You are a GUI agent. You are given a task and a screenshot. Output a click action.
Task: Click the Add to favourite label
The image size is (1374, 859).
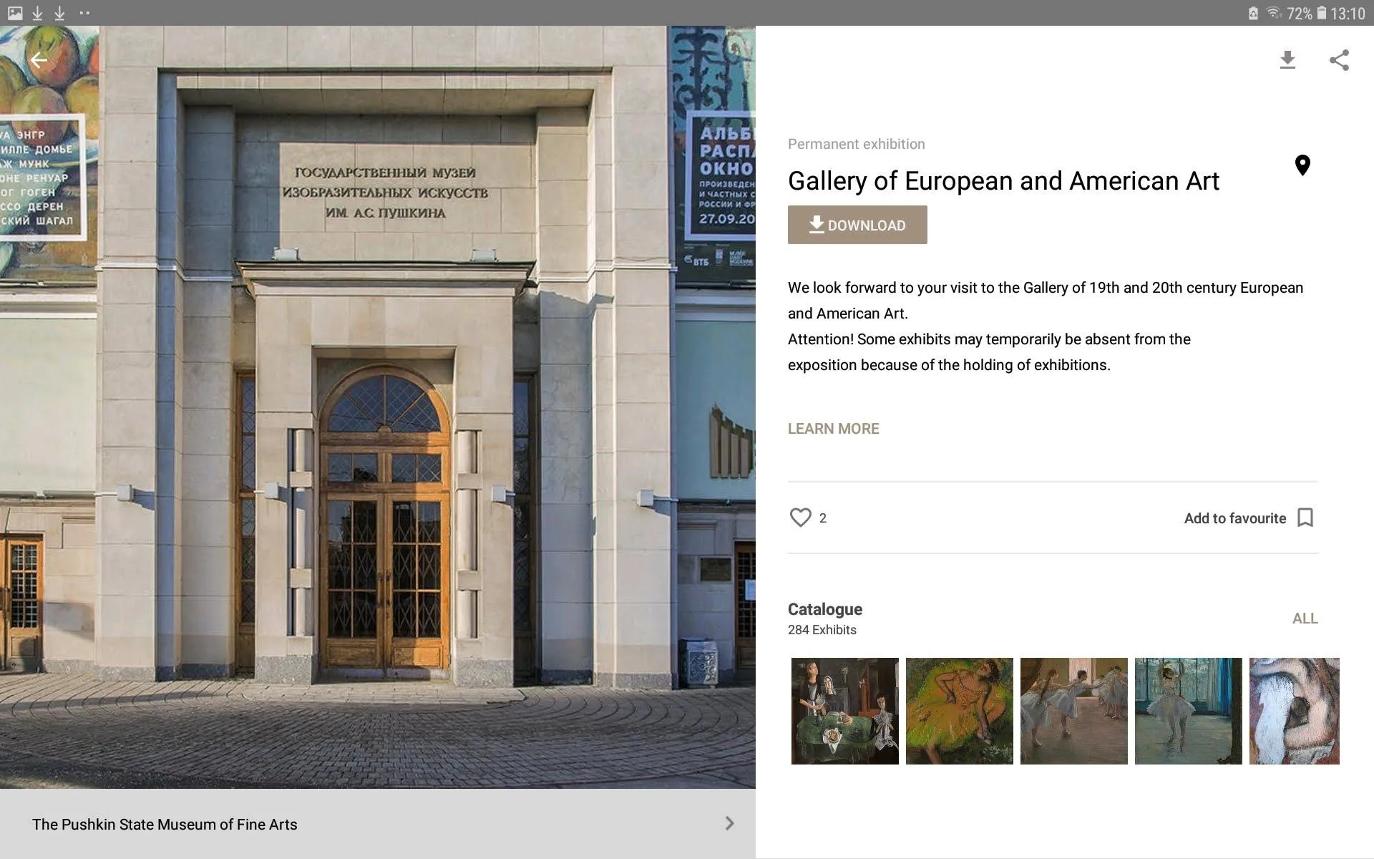[x=1234, y=517]
